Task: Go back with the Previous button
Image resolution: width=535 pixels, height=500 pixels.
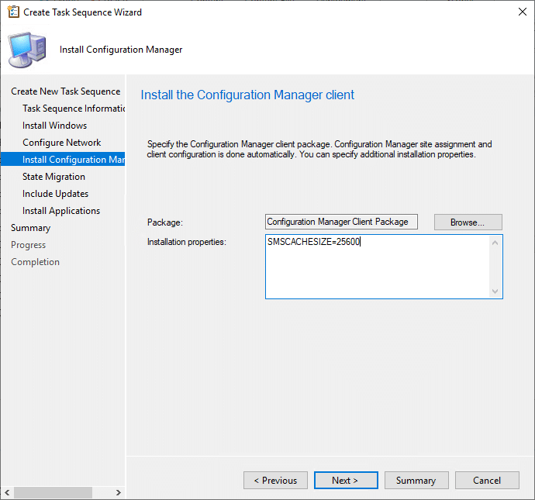Action: [x=275, y=480]
